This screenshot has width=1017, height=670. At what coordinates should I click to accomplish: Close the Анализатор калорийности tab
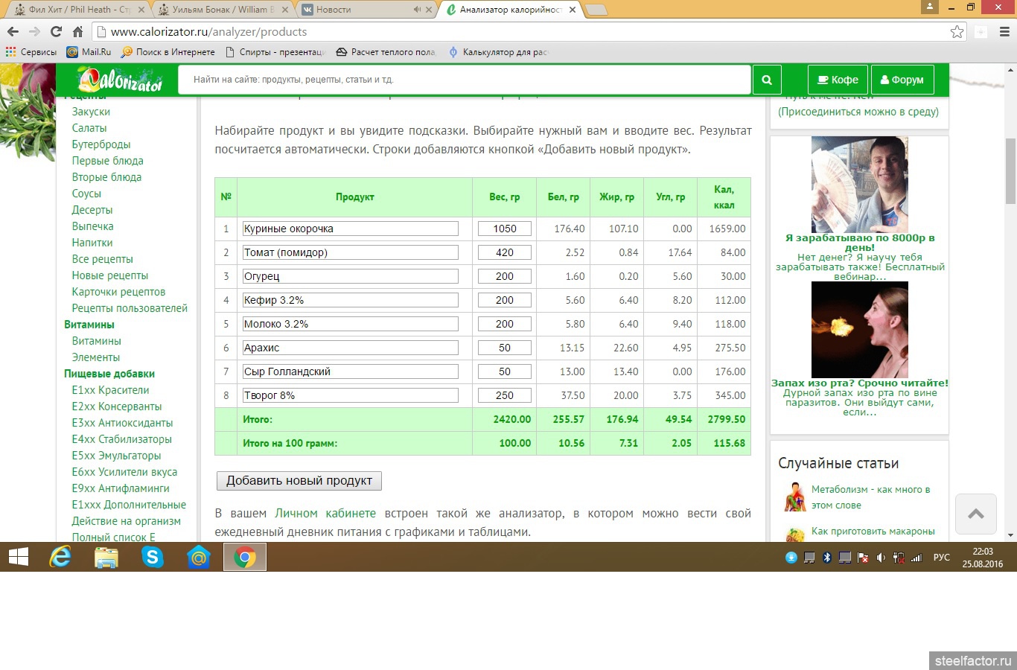[573, 10]
